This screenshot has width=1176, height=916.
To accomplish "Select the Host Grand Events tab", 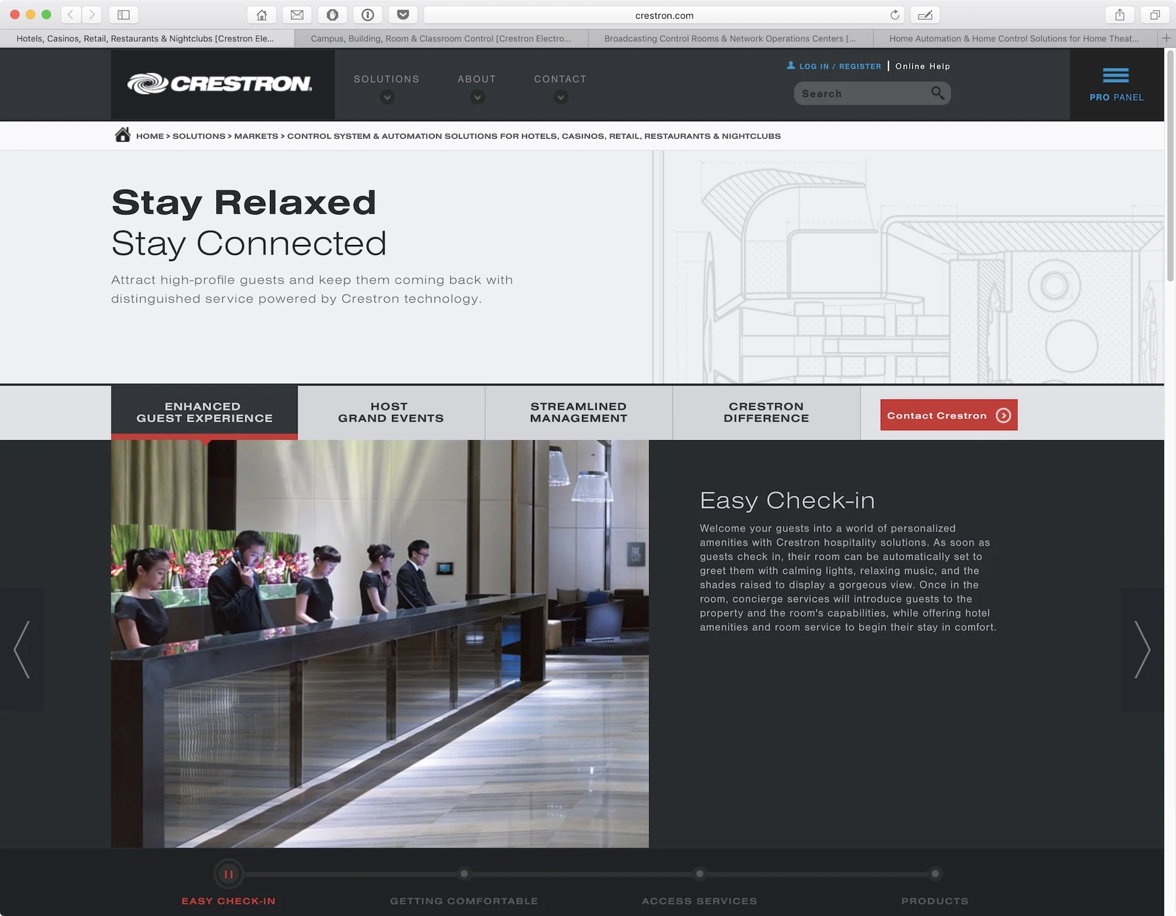I will pos(390,412).
